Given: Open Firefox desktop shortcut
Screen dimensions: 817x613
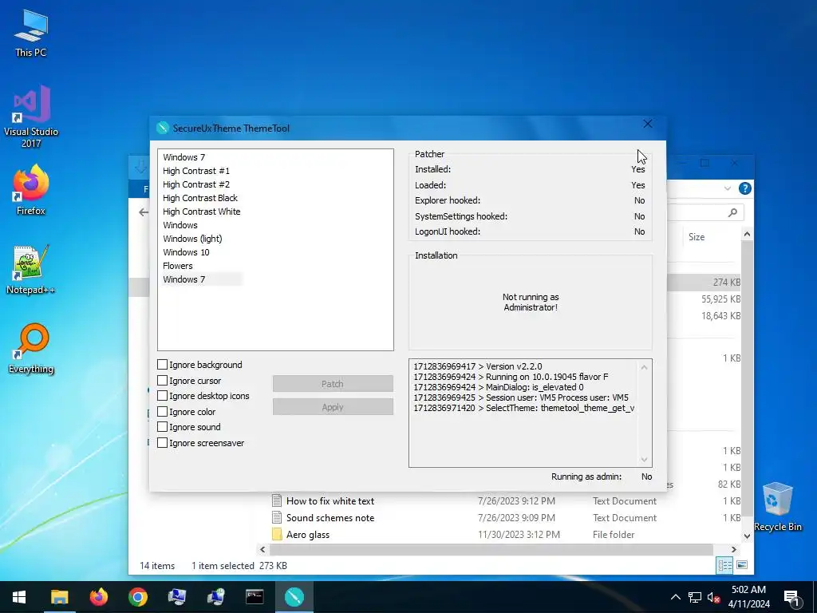Looking at the screenshot, I should [x=31, y=190].
